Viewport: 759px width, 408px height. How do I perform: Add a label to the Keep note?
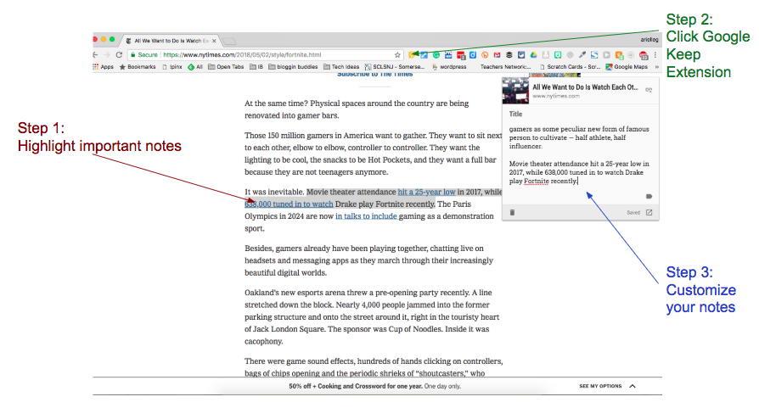click(x=649, y=196)
